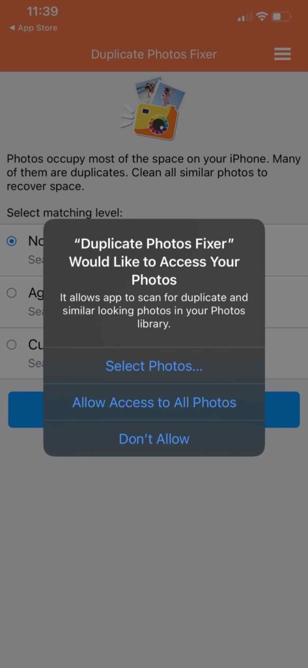Return to App Store link
Image resolution: width=308 pixels, height=668 pixels.
[x=33, y=28]
